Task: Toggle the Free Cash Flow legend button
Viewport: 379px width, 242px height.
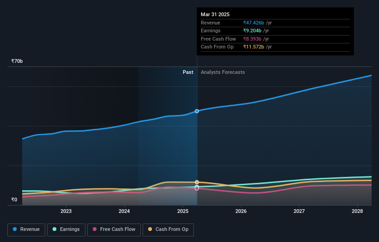Action: point(114,230)
